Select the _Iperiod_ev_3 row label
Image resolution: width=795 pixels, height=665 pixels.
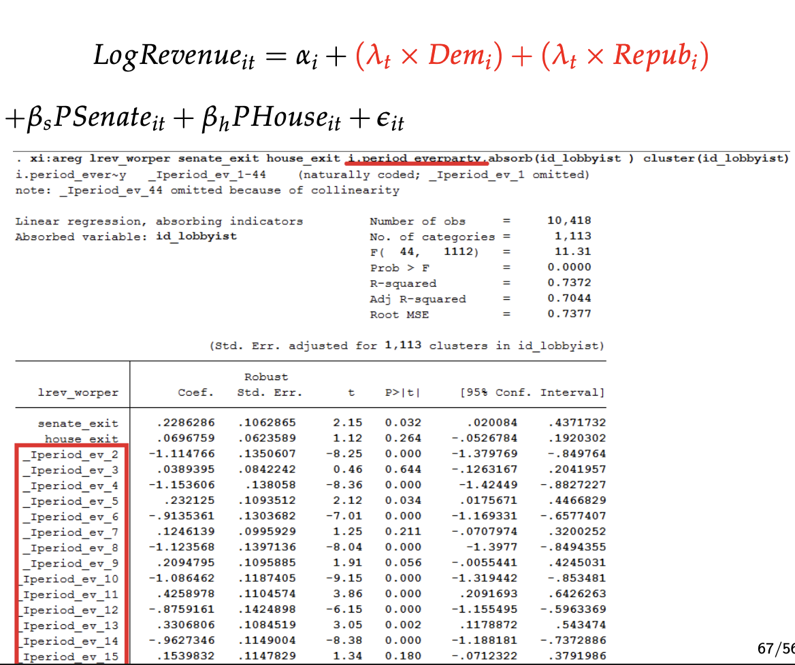click(71, 470)
